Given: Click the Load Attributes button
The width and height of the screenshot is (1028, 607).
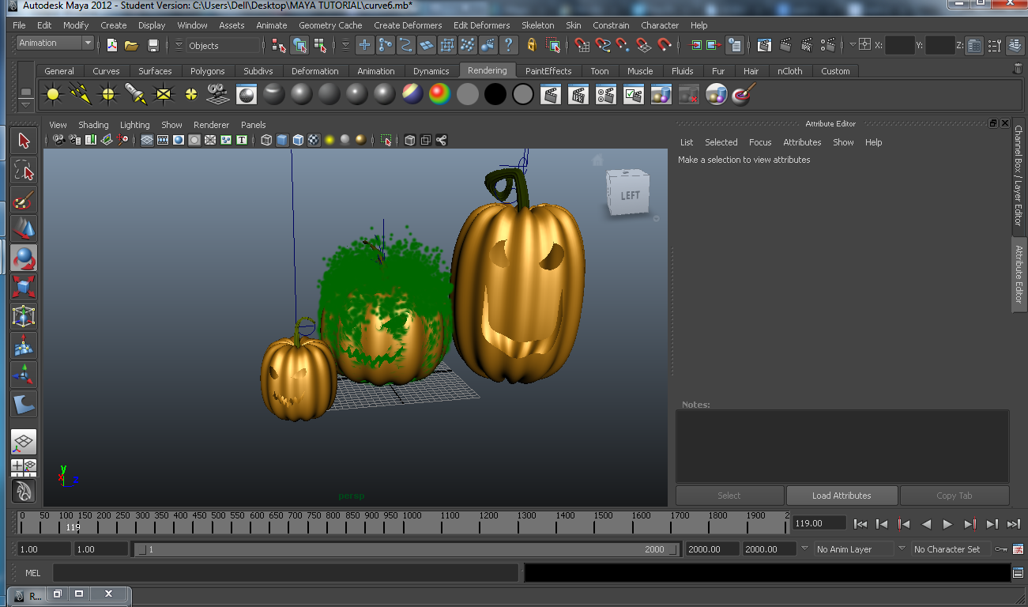Looking at the screenshot, I should [842, 496].
